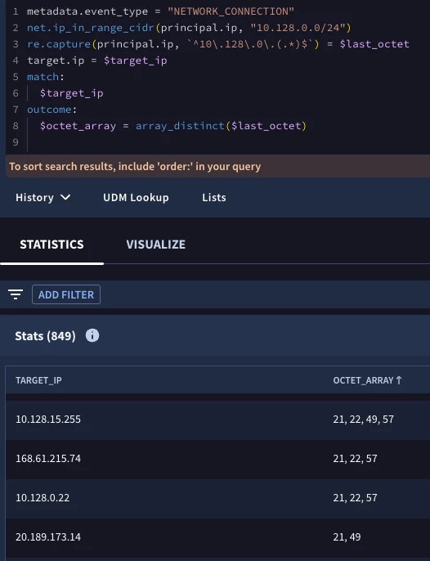Click the 10.128.0.22 target IP row
Image resolution: width=430 pixels, height=561 pixels.
pos(217,498)
